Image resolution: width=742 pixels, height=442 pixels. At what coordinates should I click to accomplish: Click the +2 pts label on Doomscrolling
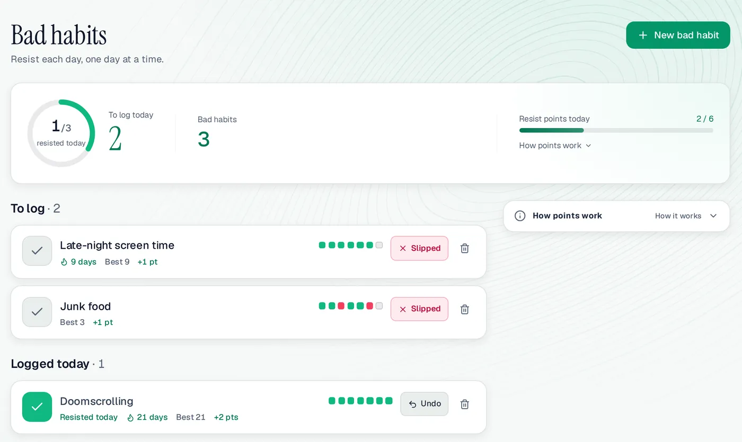[226, 418]
